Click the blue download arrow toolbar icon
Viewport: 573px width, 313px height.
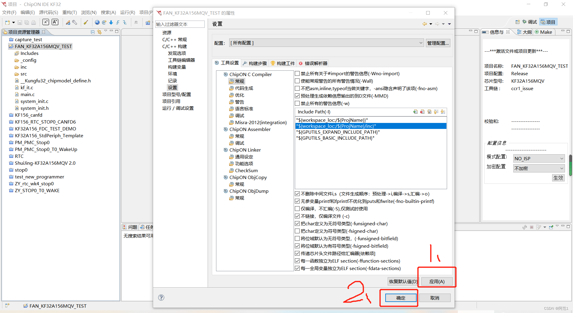[x=111, y=22]
